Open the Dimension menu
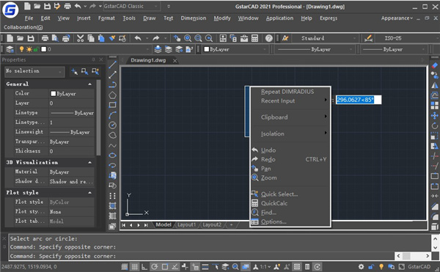This screenshot has width=440, height=272. coord(194,18)
